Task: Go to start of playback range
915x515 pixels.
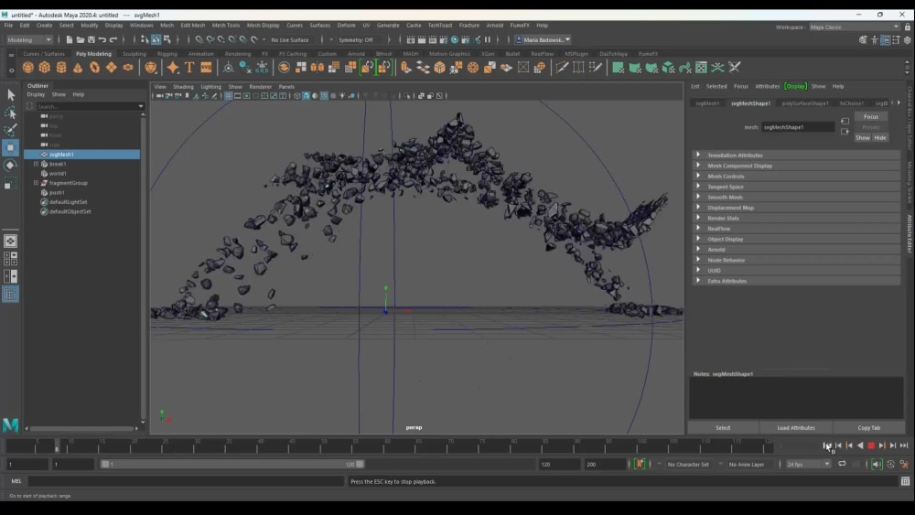Action: coord(827,445)
